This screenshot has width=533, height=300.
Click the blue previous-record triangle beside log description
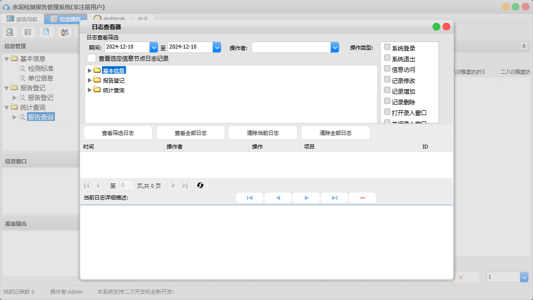[278, 198]
